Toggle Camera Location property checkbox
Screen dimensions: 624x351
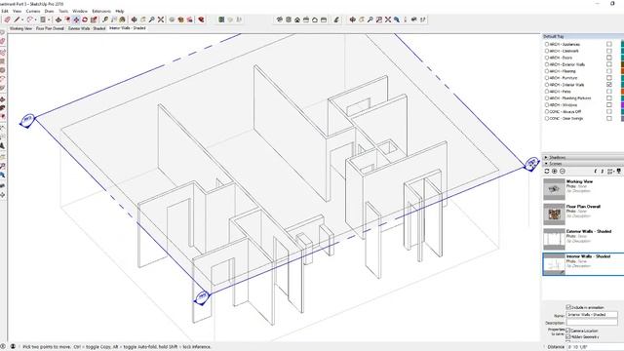pos(568,331)
